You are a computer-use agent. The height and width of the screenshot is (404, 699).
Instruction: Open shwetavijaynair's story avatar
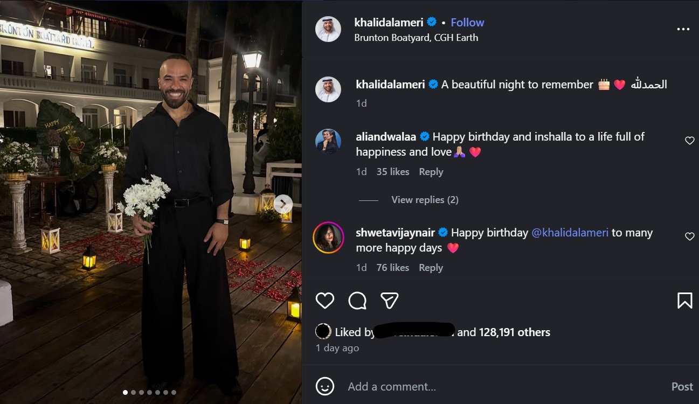(x=328, y=238)
